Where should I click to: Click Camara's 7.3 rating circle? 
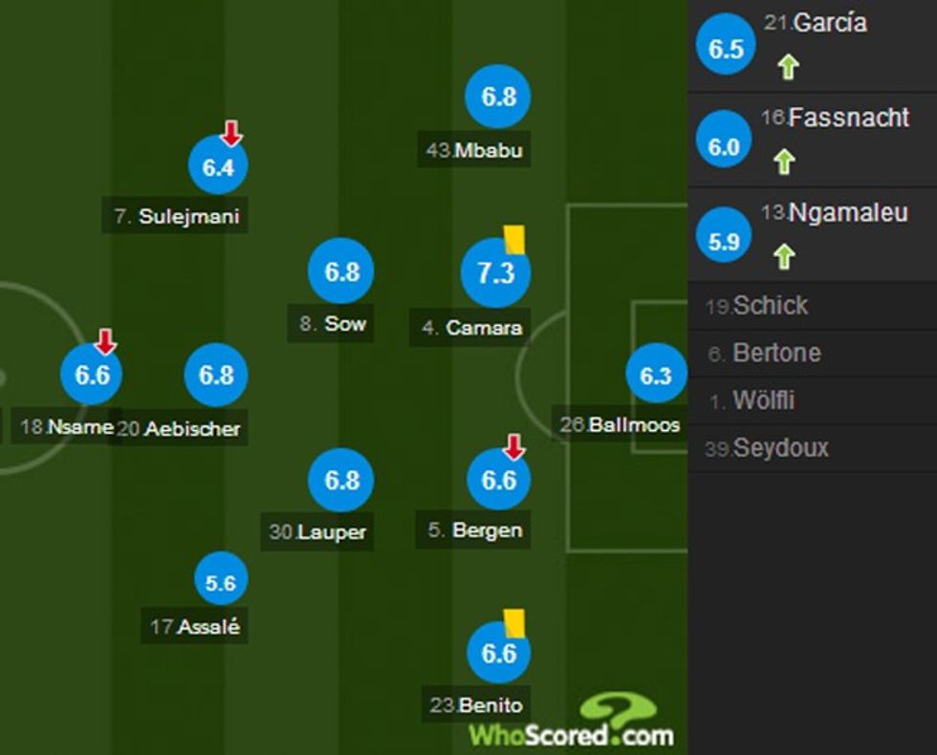tap(495, 272)
